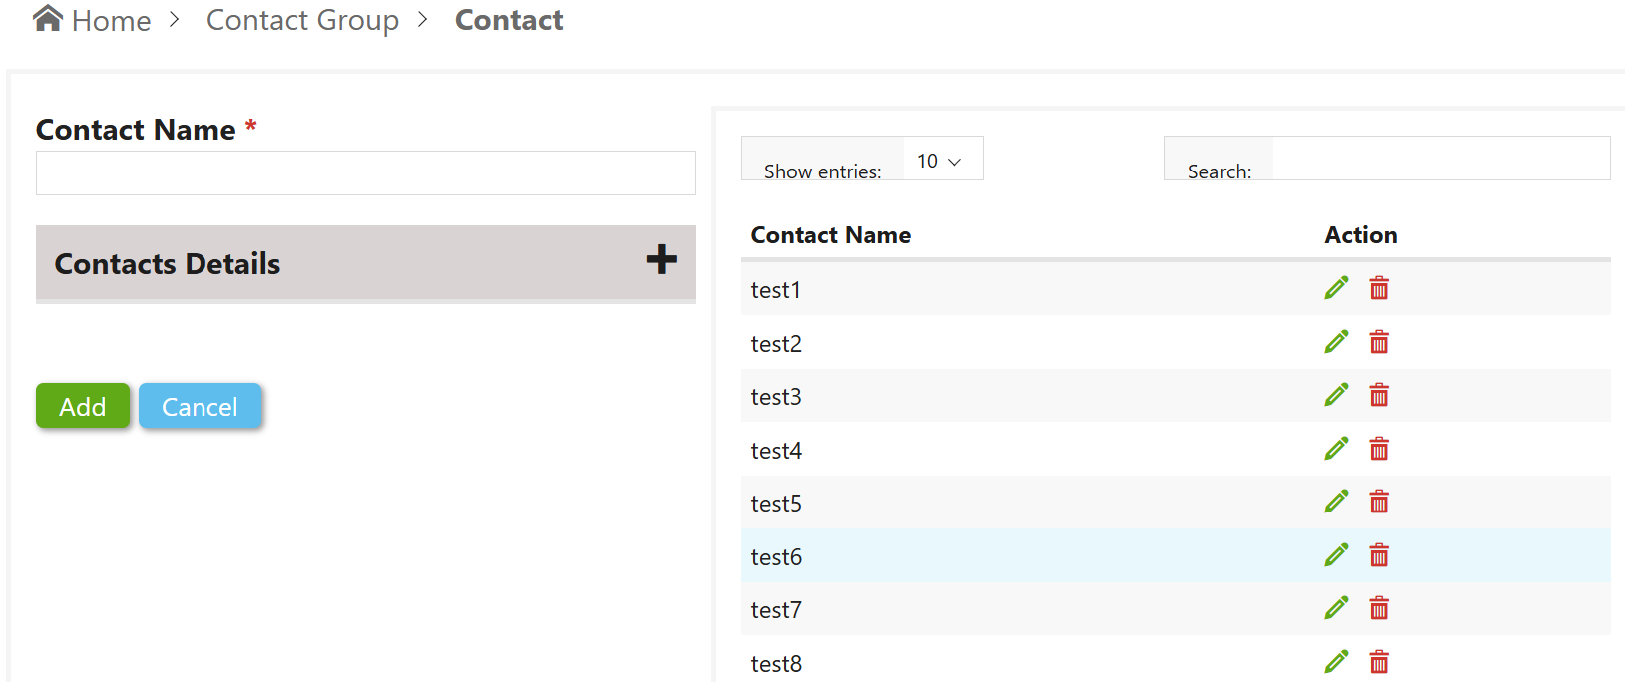The image size is (1625, 682).
Task: Edit the test1 contact with pencil icon
Action: pyautogui.click(x=1336, y=288)
